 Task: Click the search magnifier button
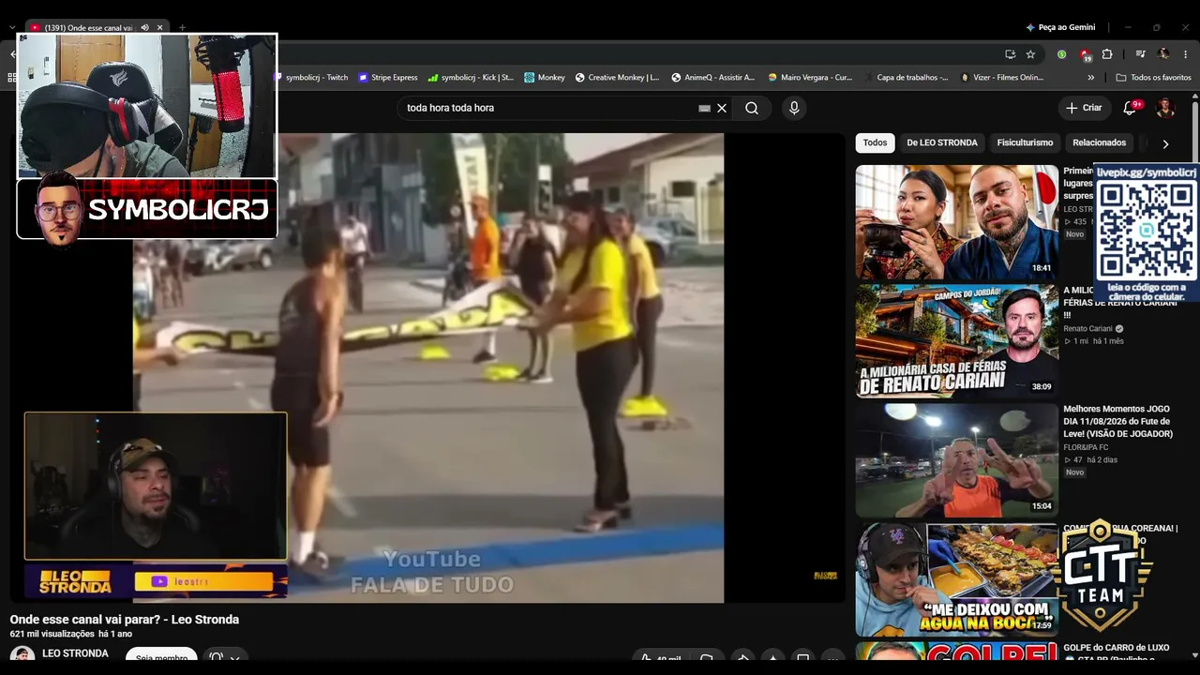point(752,108)
